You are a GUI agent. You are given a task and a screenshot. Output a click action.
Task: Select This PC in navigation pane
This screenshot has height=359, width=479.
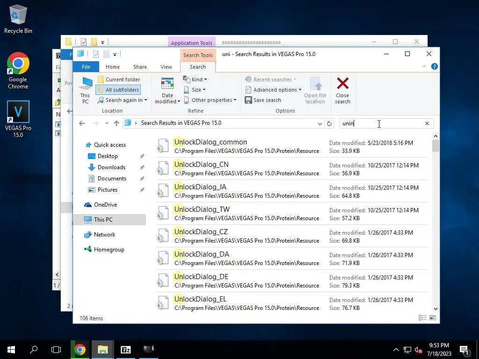(x=109, y=220)
